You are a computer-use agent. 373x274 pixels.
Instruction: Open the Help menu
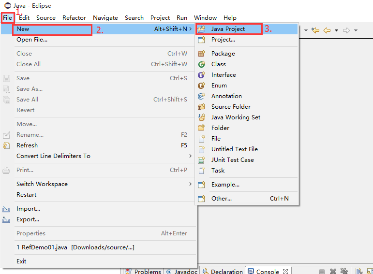[x=230, y=18]
